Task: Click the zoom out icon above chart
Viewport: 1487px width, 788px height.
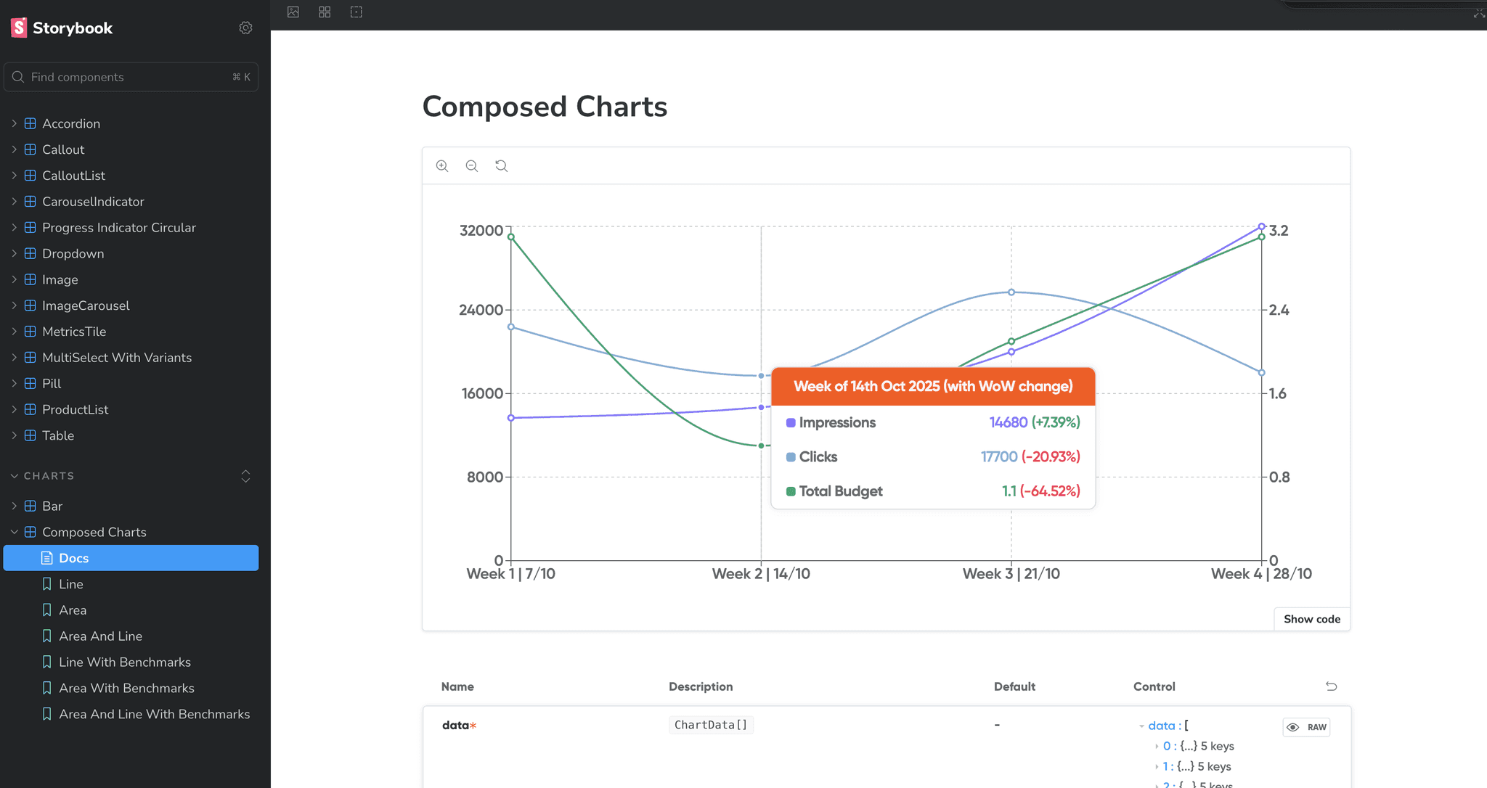Action: (472, 166)
